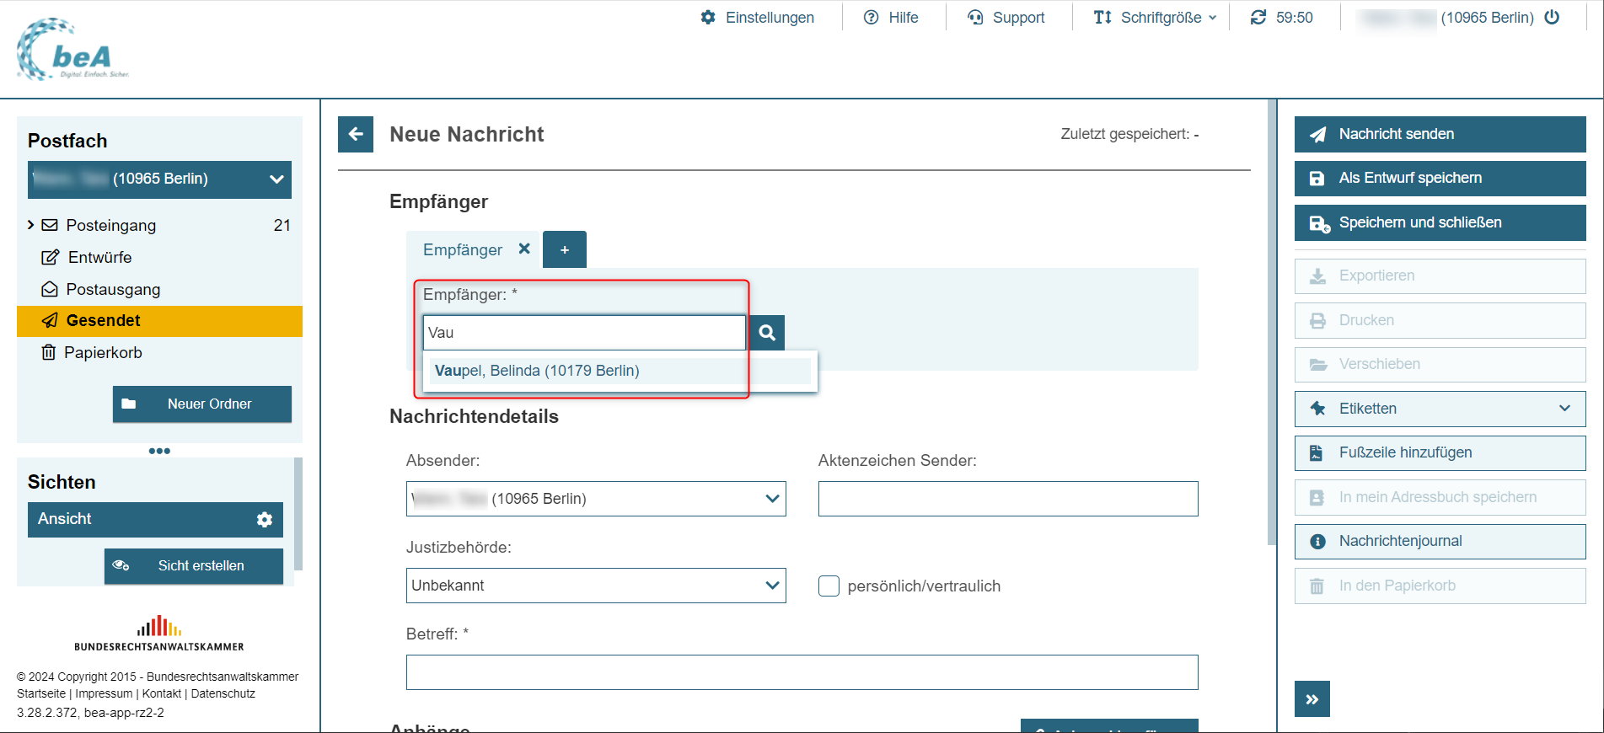The height and width of the screenshot is (733, 1604).
Task: Open the Justizbehörde dropdown
Action: click(x=596, y=586)
